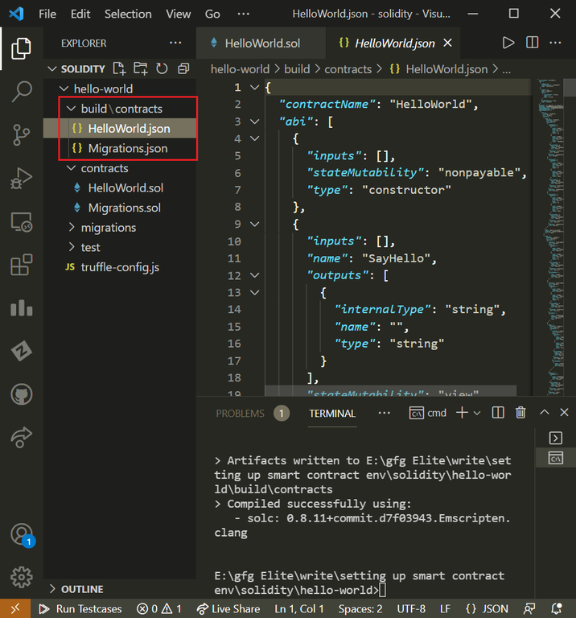
Task: Collapse the code fold at line 3
Action: pyautogui.click(x=255, y=122)
